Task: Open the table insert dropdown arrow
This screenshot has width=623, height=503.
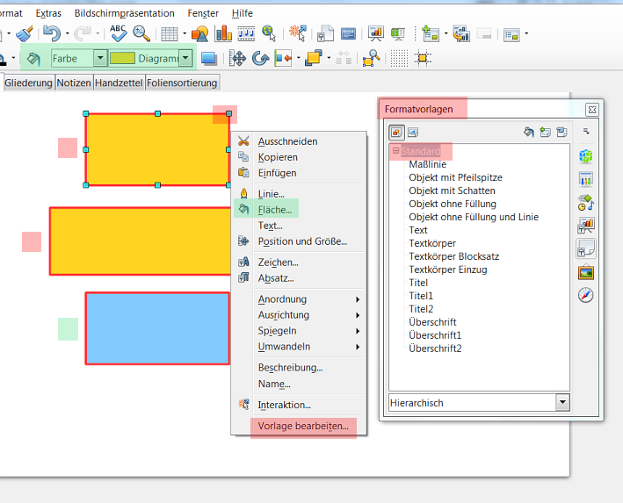Action: click(x=185, y=34)
